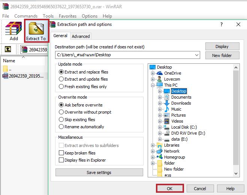Open the Favorites menu

(67, 16)
